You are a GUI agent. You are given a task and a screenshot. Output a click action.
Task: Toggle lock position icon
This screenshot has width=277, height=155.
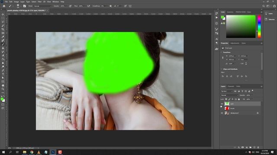pyautogui.click(x=232, y=99)
